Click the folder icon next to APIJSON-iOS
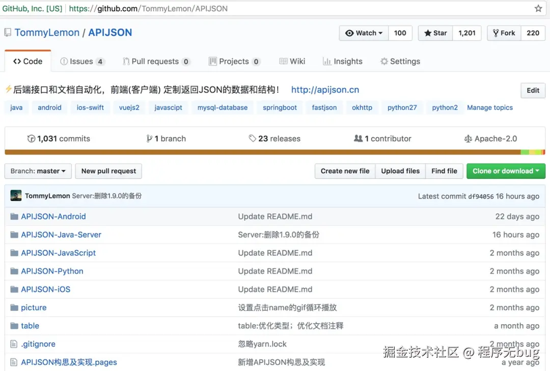Screen dimensions: 550x371 point(14,289)
